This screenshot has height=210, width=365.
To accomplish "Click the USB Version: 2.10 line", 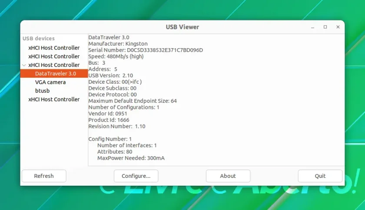I will (x=110, y=75).
